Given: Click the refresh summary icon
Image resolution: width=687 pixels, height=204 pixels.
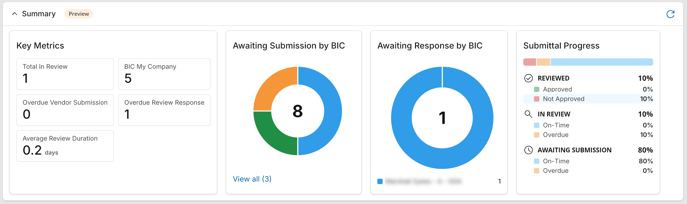Looking at the screenshot, I should click(670, 14).
